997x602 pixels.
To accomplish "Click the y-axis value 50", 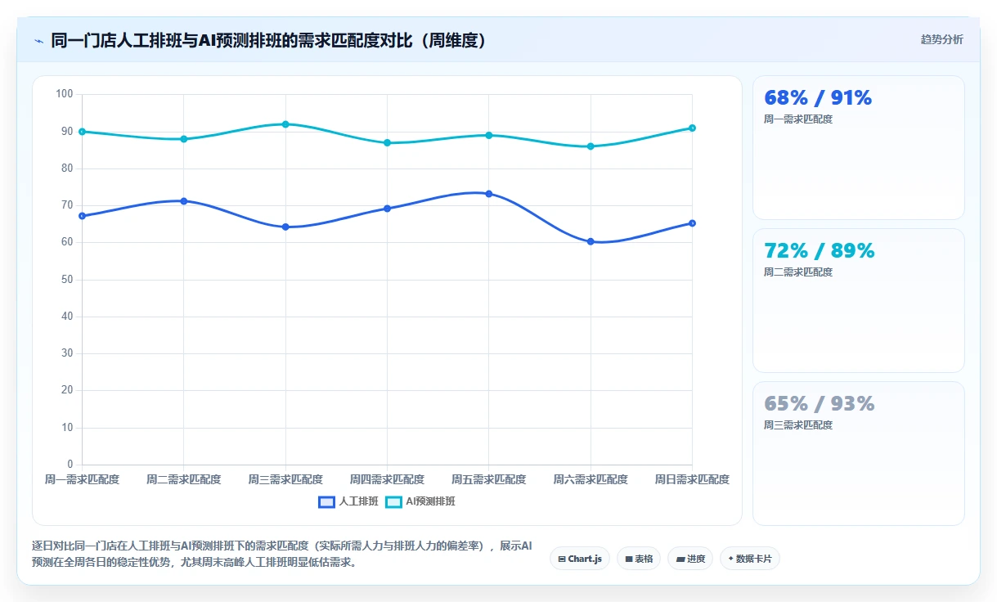I will coord(67,280).
